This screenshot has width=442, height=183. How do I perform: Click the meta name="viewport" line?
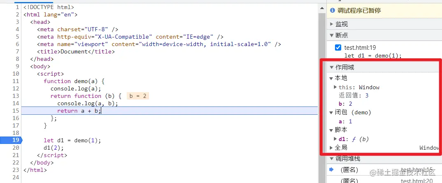pos(159,44)
